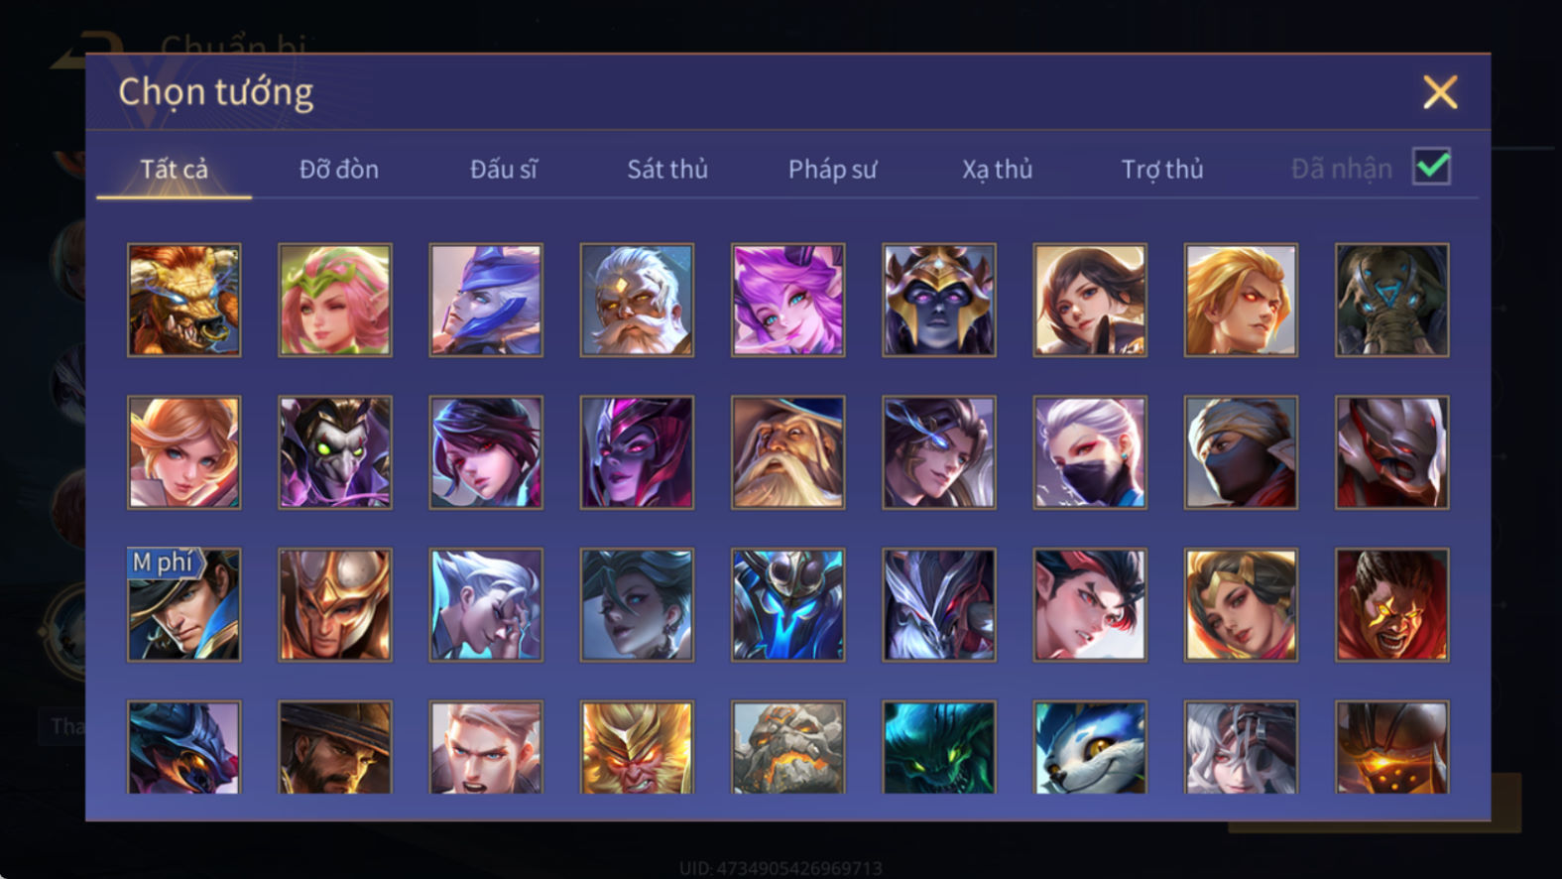The image size is (1562, 879).
Task: Select the rock golem hero portrait
Action: pos(787,747)
